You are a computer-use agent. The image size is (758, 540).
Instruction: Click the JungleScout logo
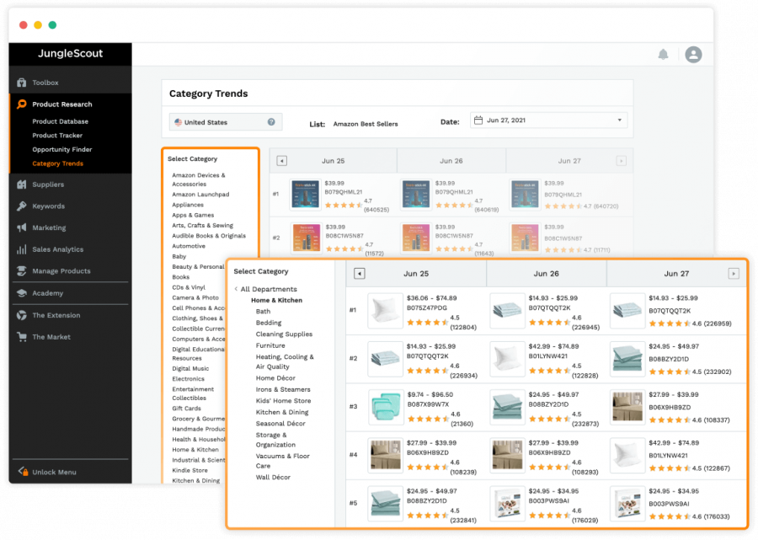click(x=71, y=54)
